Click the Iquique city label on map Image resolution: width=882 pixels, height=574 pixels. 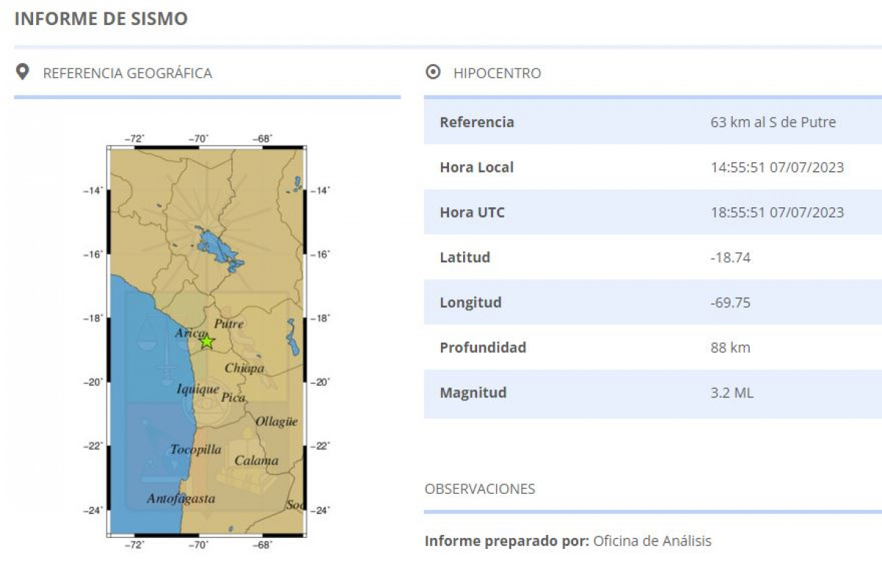tap(198, 389)
